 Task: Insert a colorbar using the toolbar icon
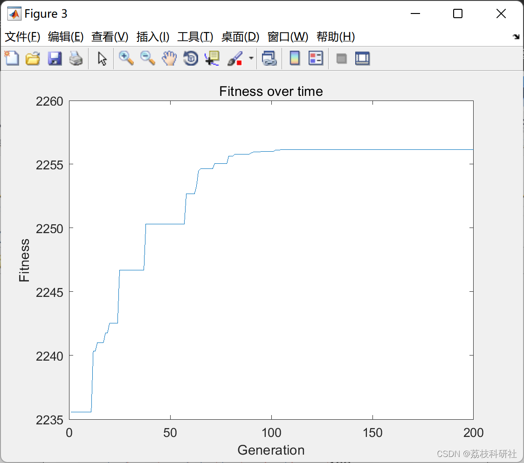tap(295, 59)
